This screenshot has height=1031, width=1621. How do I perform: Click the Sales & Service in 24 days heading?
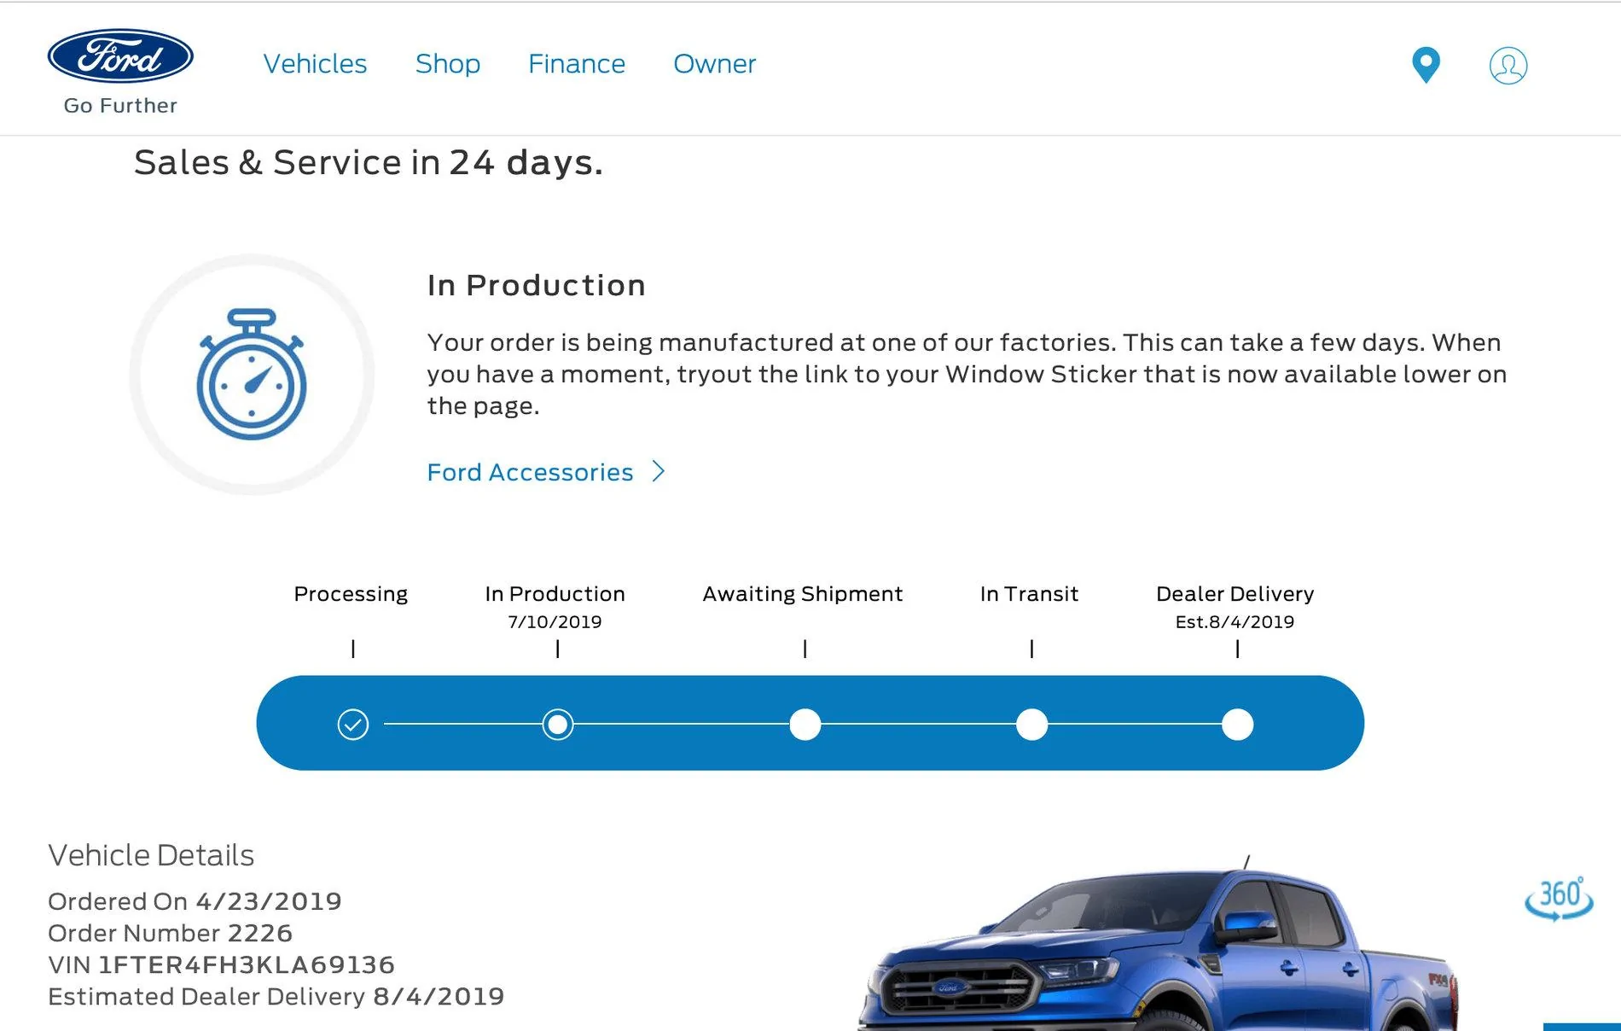coord(369,163)
